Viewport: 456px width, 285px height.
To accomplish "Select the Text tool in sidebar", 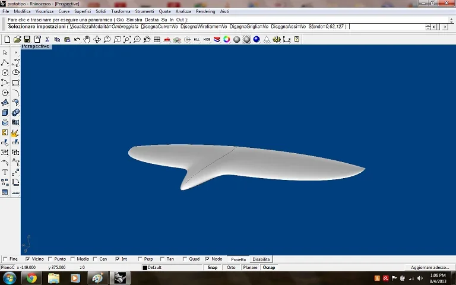I will tap(5, 172).
